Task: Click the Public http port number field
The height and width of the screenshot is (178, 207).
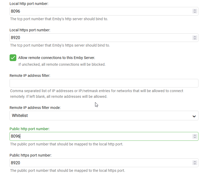Action: pos(101,136)
